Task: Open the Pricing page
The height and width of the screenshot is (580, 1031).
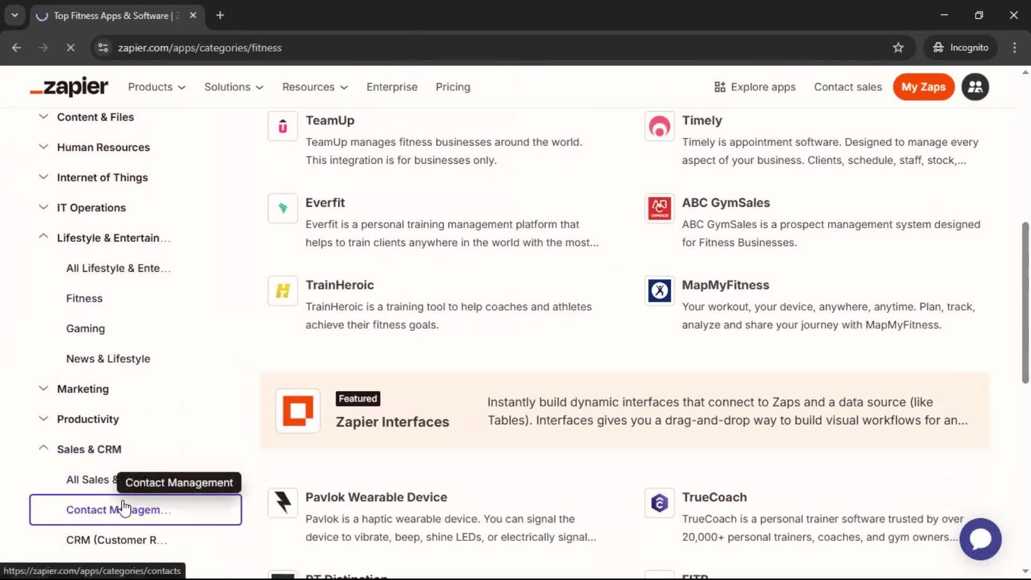Action: 453,87
